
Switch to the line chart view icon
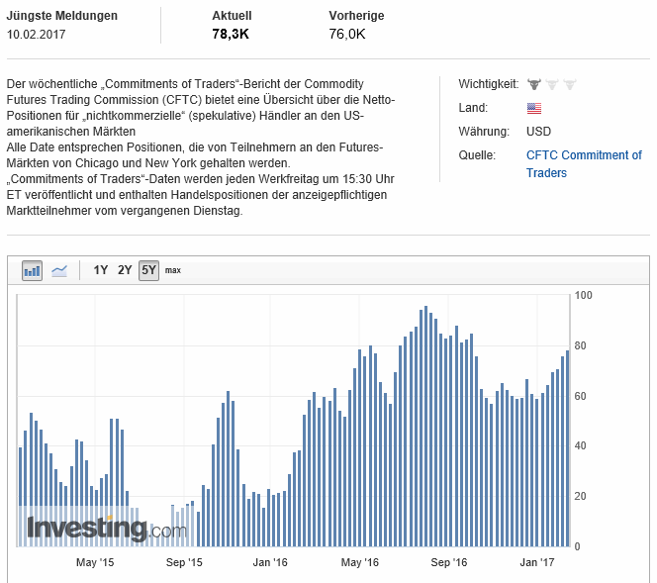pos(59,270)
